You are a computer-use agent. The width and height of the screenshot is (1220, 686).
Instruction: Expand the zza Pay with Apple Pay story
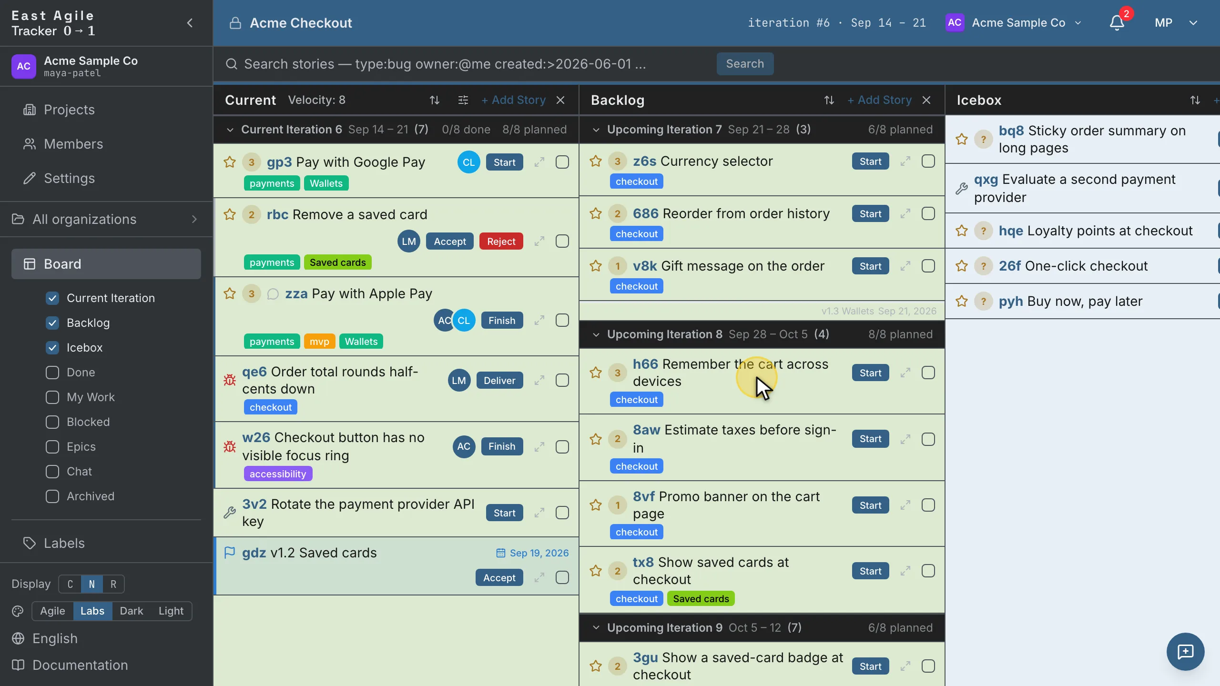[x=539, y=320]
